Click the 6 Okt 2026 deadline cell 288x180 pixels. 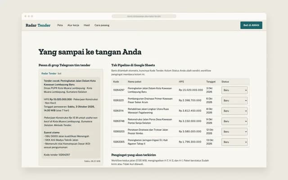pyautogui.click(x=209, y=100)
